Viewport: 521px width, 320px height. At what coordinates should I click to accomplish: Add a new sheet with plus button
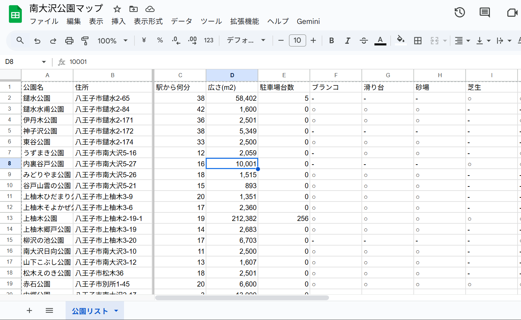(29, 310)
